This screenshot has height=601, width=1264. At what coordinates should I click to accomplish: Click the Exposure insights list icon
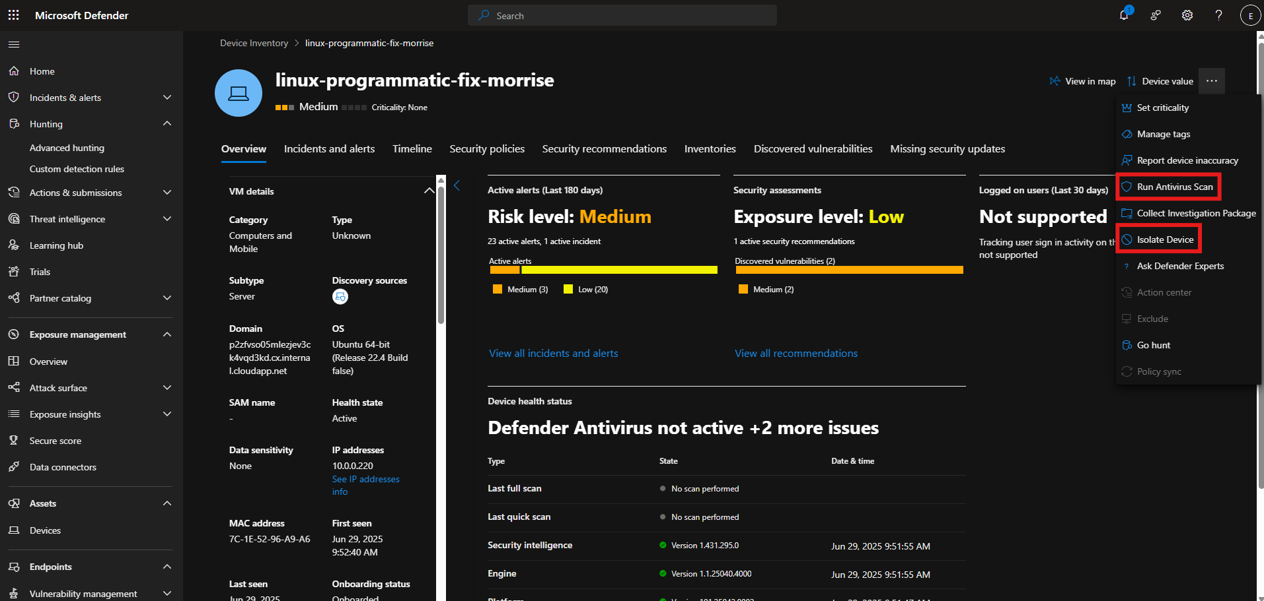click(x=14, y=414)
